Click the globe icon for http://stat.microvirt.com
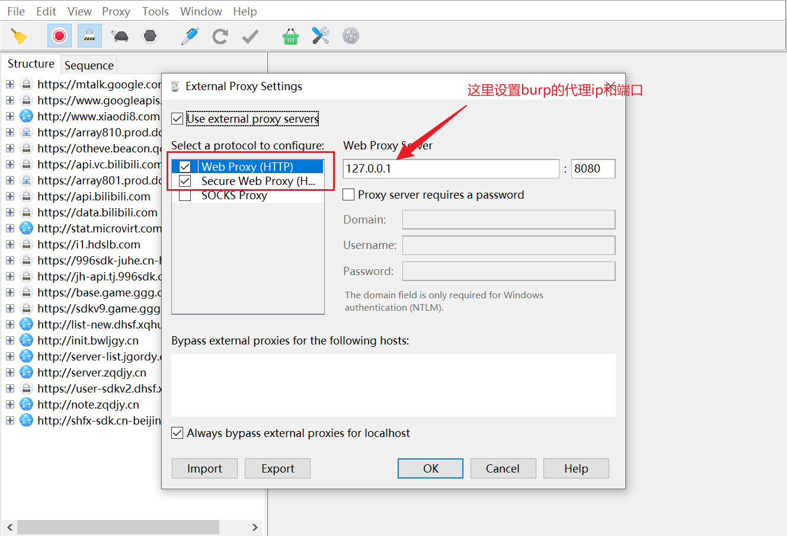The height and width of the screenshot is (536, 787). (x=26, y=228)
